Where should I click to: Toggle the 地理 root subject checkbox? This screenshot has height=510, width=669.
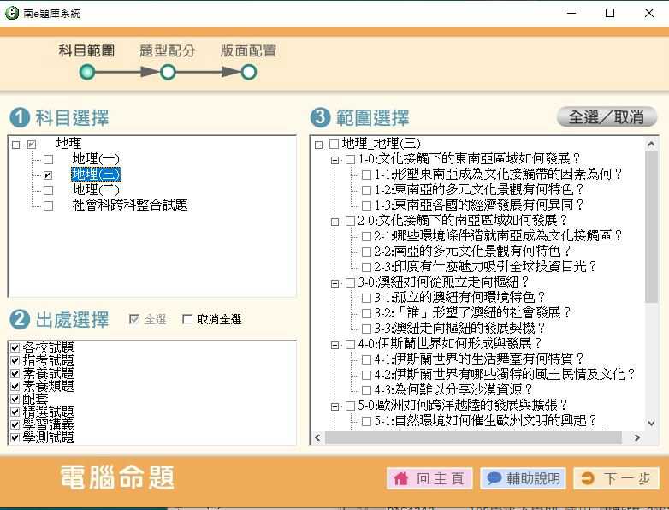click(x=32, y=145)
